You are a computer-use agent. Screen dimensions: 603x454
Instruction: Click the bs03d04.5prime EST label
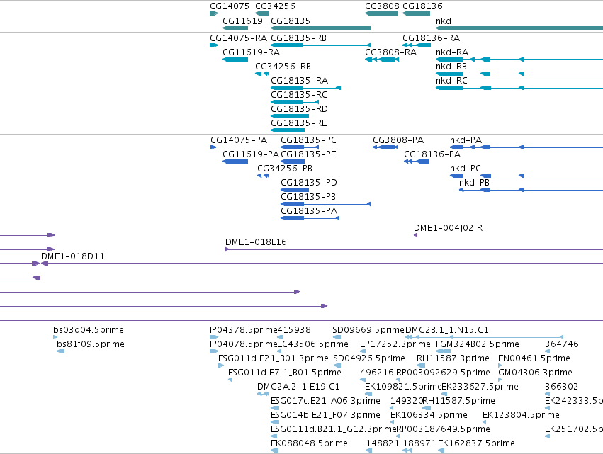[89, 330]
